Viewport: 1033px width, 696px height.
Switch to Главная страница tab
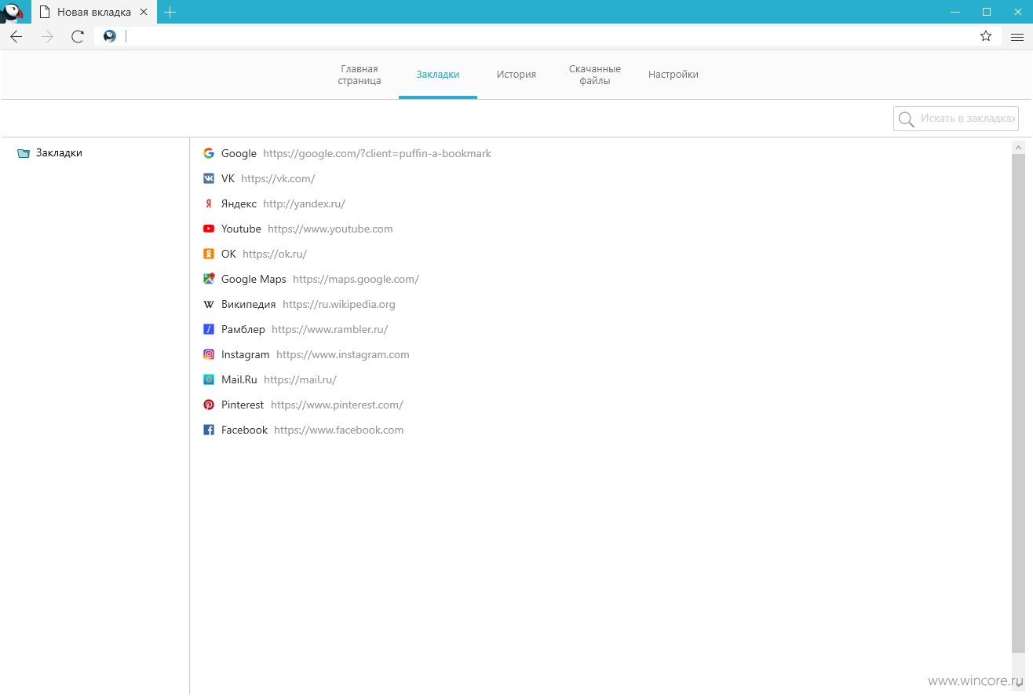click(360, 75)
